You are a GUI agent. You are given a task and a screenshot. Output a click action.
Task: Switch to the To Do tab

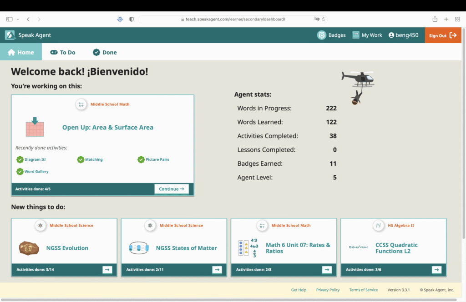(x=63, y=52)
